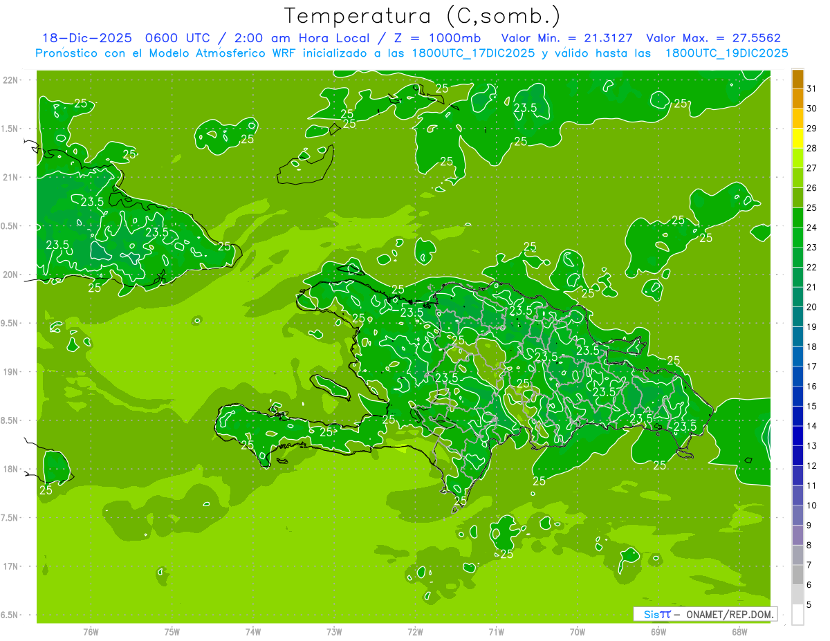Click the title 'Temperatura (C,somb.)'
This screenshot has height=641, width=830.
coord(423,16)
